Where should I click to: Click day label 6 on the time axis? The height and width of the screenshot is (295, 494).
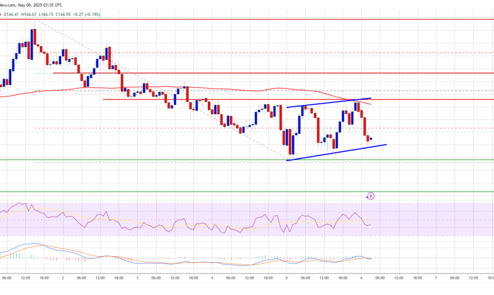[x=361, y=278]
